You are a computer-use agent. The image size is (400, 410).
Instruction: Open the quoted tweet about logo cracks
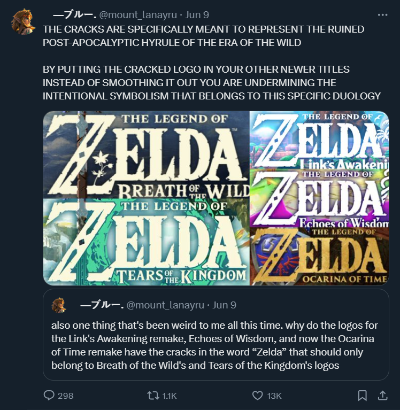[x=216, y=335]
